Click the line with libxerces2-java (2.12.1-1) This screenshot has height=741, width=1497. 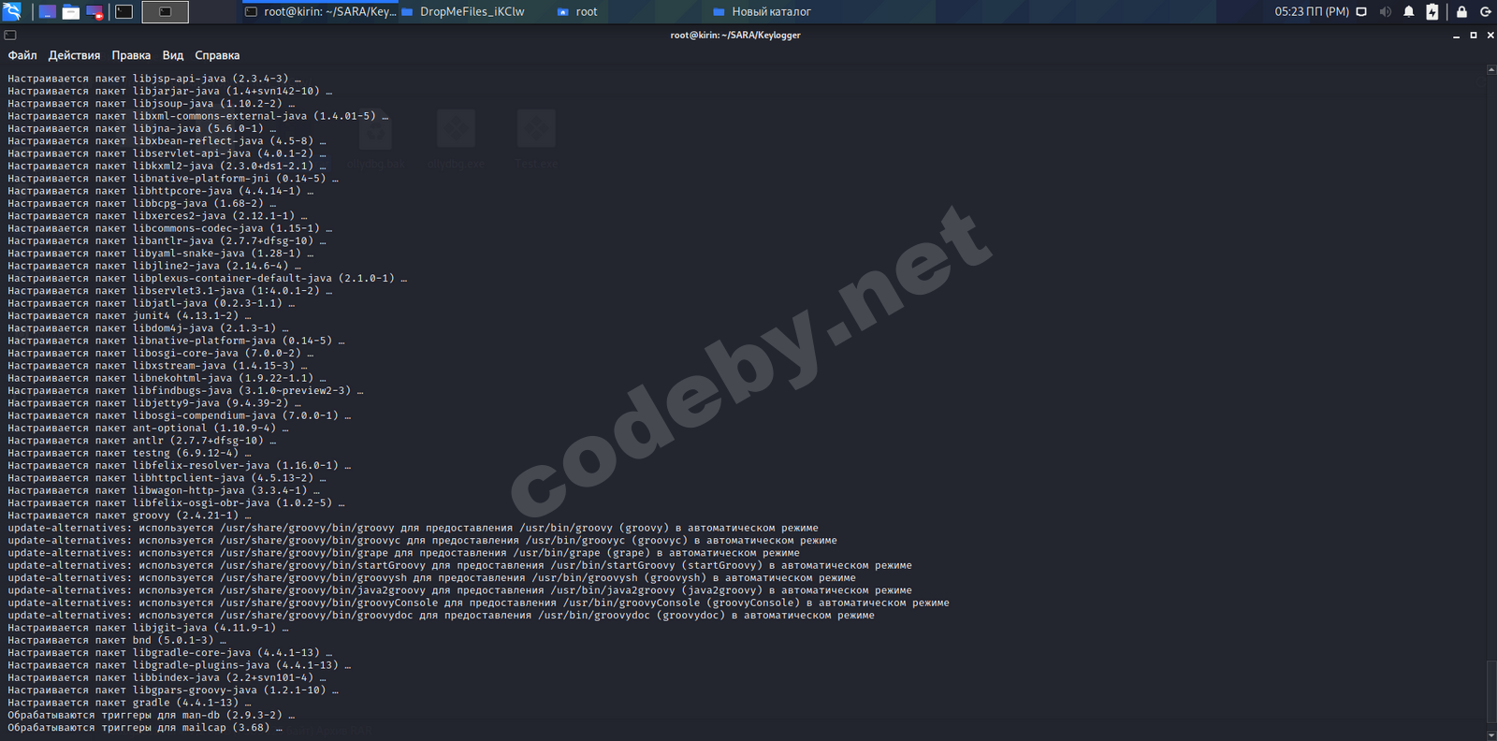click(157, 216)
